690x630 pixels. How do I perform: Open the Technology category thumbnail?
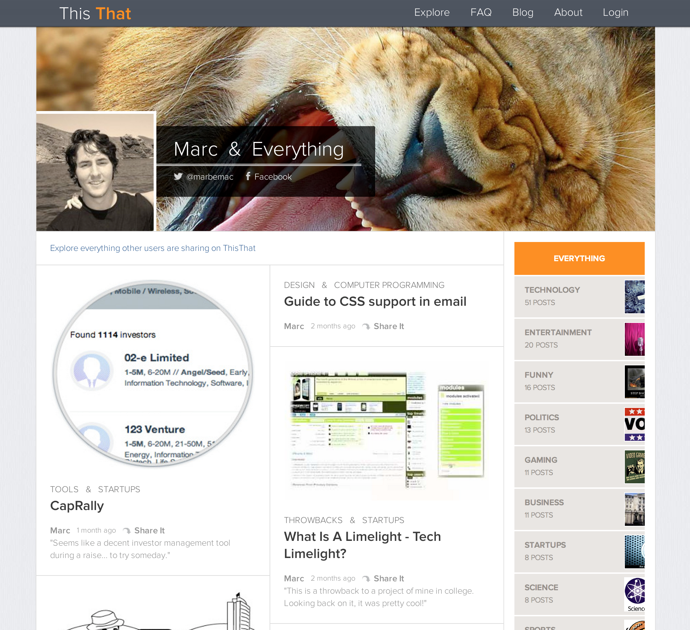634,297
